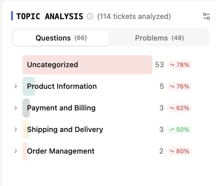216x186 pixels.
Task: Select the Shipping and Delivery label
Action: coord(65,130)
